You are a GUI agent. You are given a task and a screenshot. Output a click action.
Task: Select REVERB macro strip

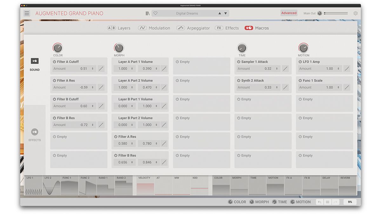(x=348, y=185)
